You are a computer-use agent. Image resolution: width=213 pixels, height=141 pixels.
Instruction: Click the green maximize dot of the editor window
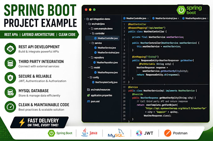click(x=94, y=10)
